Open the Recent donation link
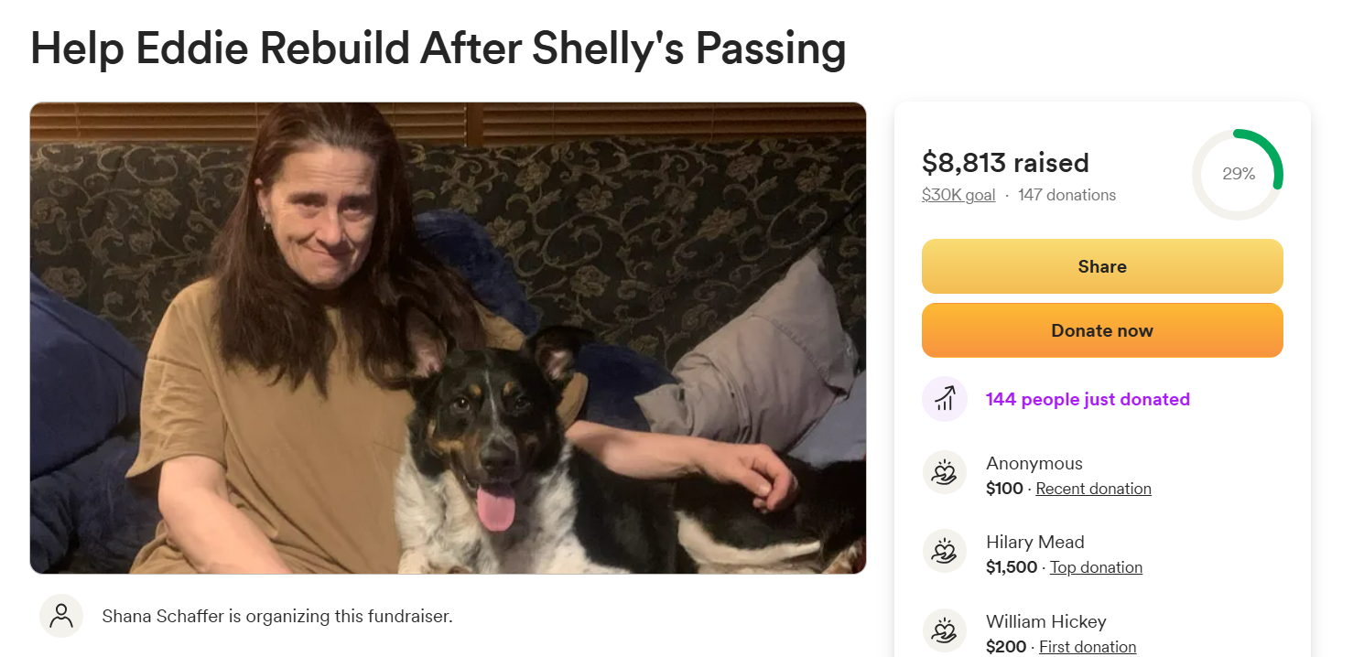 tap(1093, 489)
